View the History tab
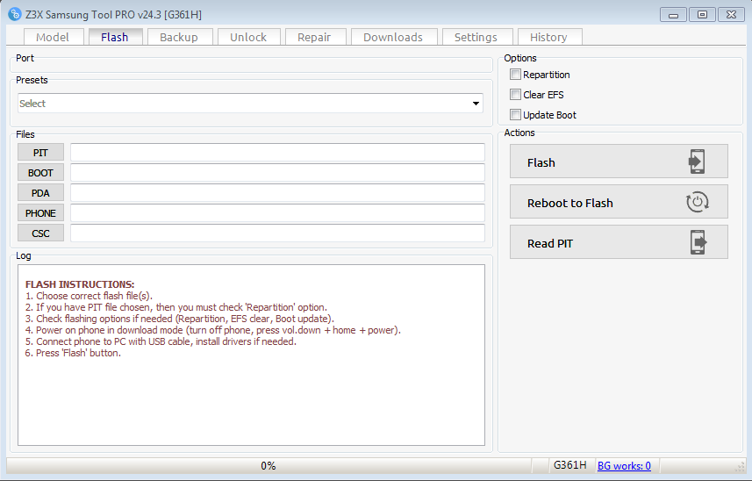This screenshot has width=752, height=481. 549,37
